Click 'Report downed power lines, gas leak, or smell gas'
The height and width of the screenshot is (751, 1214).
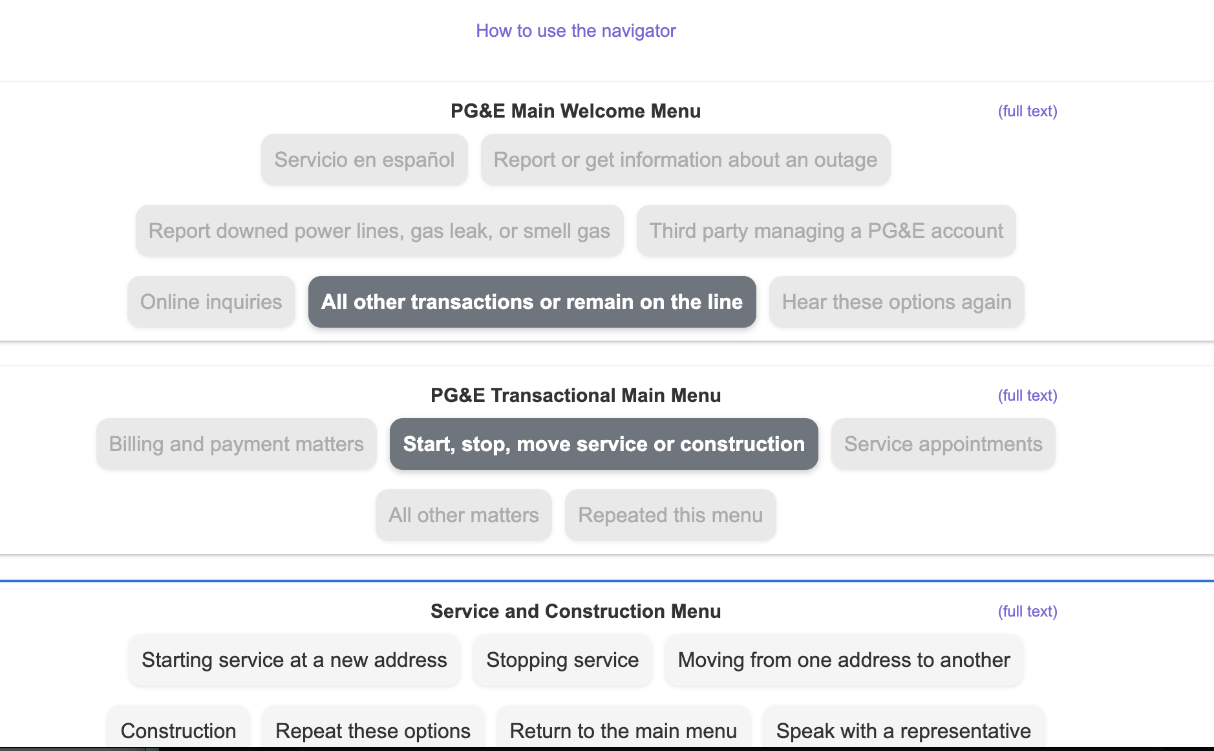point(379,231)
